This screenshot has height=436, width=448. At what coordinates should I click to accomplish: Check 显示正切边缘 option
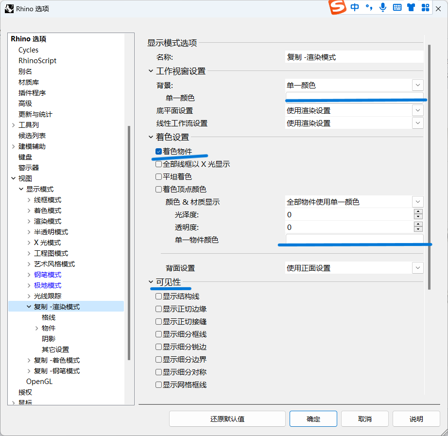(158, 309)
